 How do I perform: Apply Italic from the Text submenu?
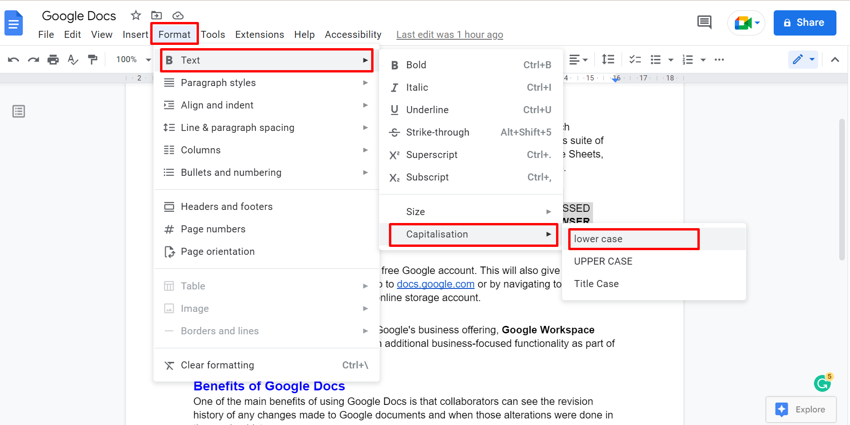click(x=471, y=87)
